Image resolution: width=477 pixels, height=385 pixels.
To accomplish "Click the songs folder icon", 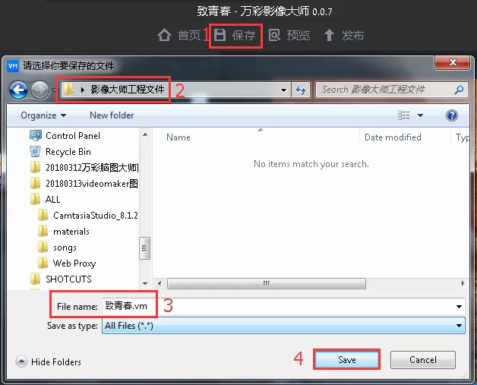I will point(43,248).
